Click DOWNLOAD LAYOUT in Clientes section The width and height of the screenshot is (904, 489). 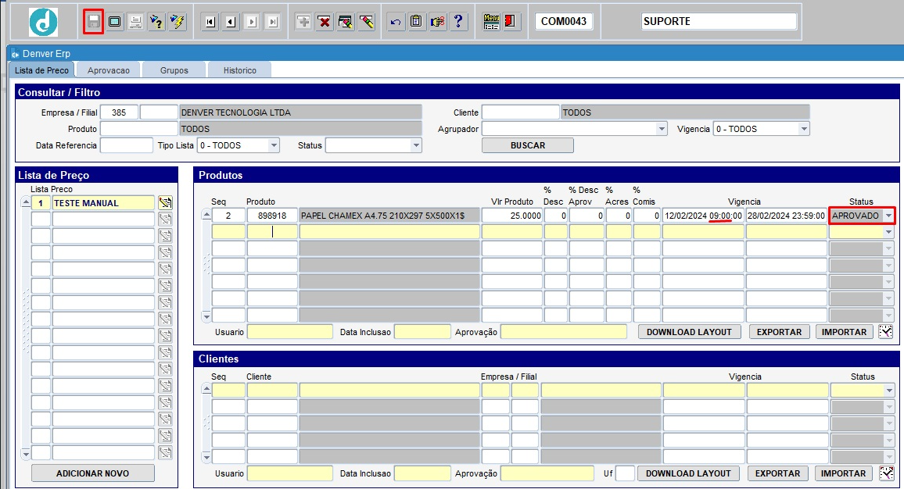coord(688,473)
